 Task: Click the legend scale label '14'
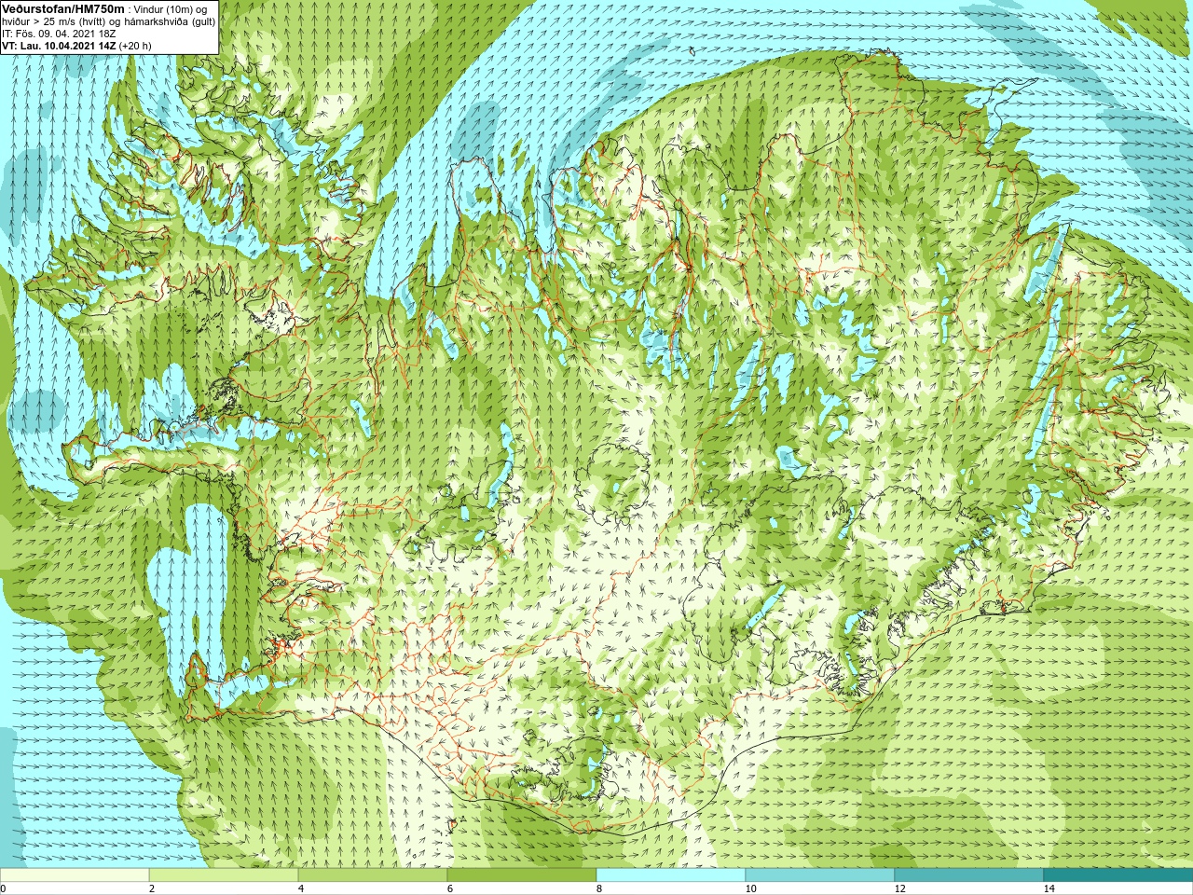tap(1049, 888)
